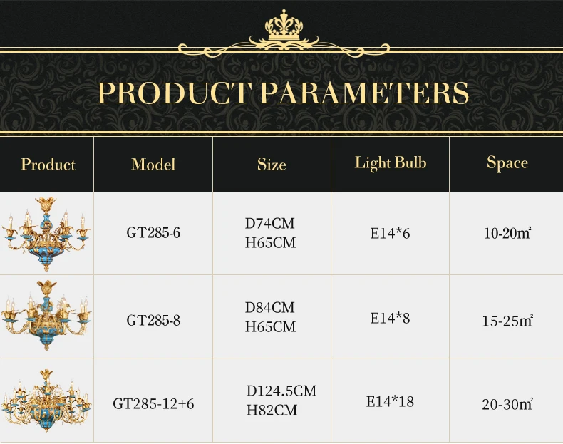Click the E14*18 bulb cell
This screenshot has width=563, height=444.
point(390,401)
